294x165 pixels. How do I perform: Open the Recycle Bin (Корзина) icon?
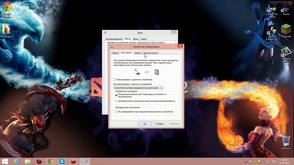click(x=286, y=143)
